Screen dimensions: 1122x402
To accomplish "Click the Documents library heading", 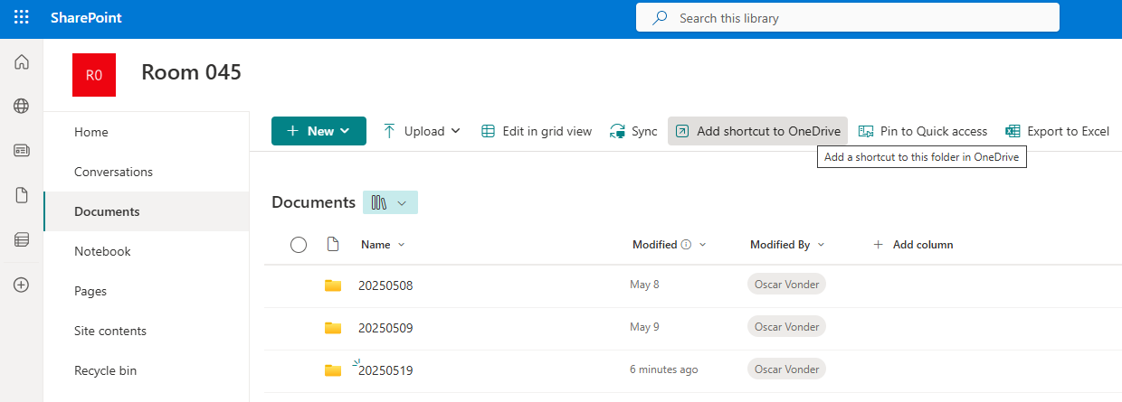I will coord(313,202).
